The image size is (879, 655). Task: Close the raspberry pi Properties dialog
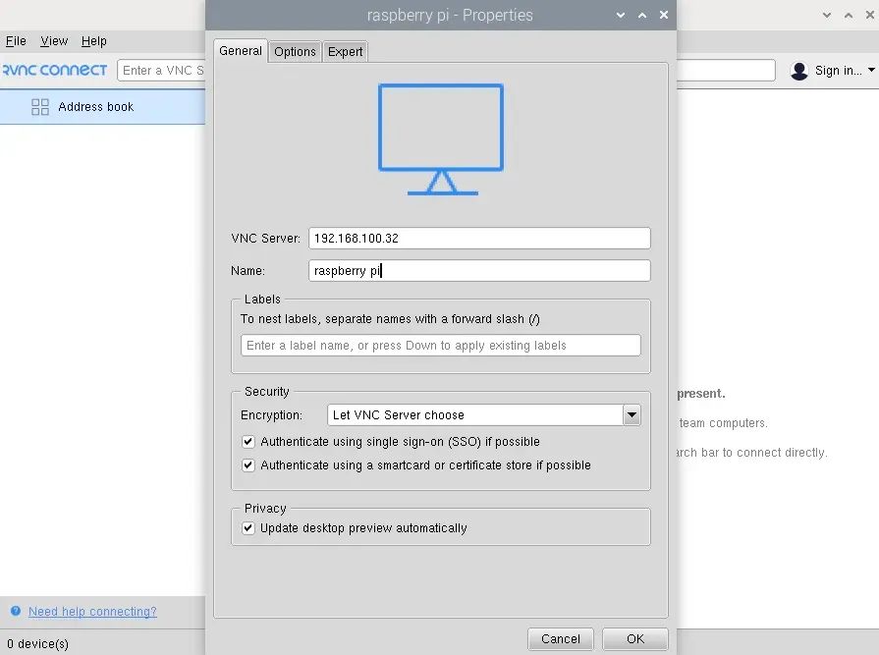[664, 15]
